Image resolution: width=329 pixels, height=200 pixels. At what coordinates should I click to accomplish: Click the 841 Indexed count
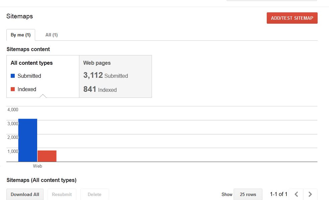point(100,89)
